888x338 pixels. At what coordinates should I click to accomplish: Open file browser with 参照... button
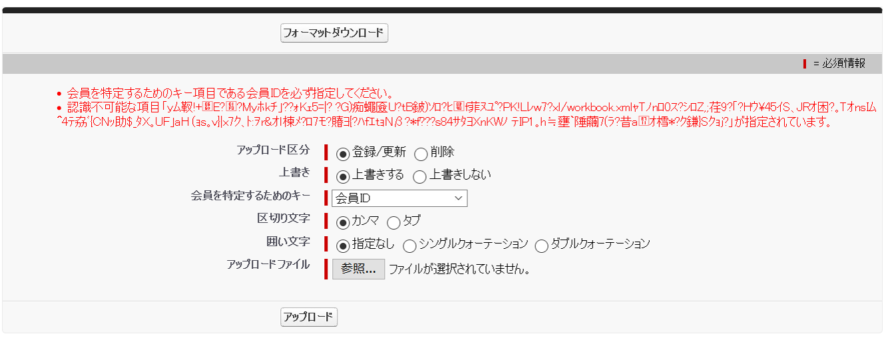coord(358,269)
